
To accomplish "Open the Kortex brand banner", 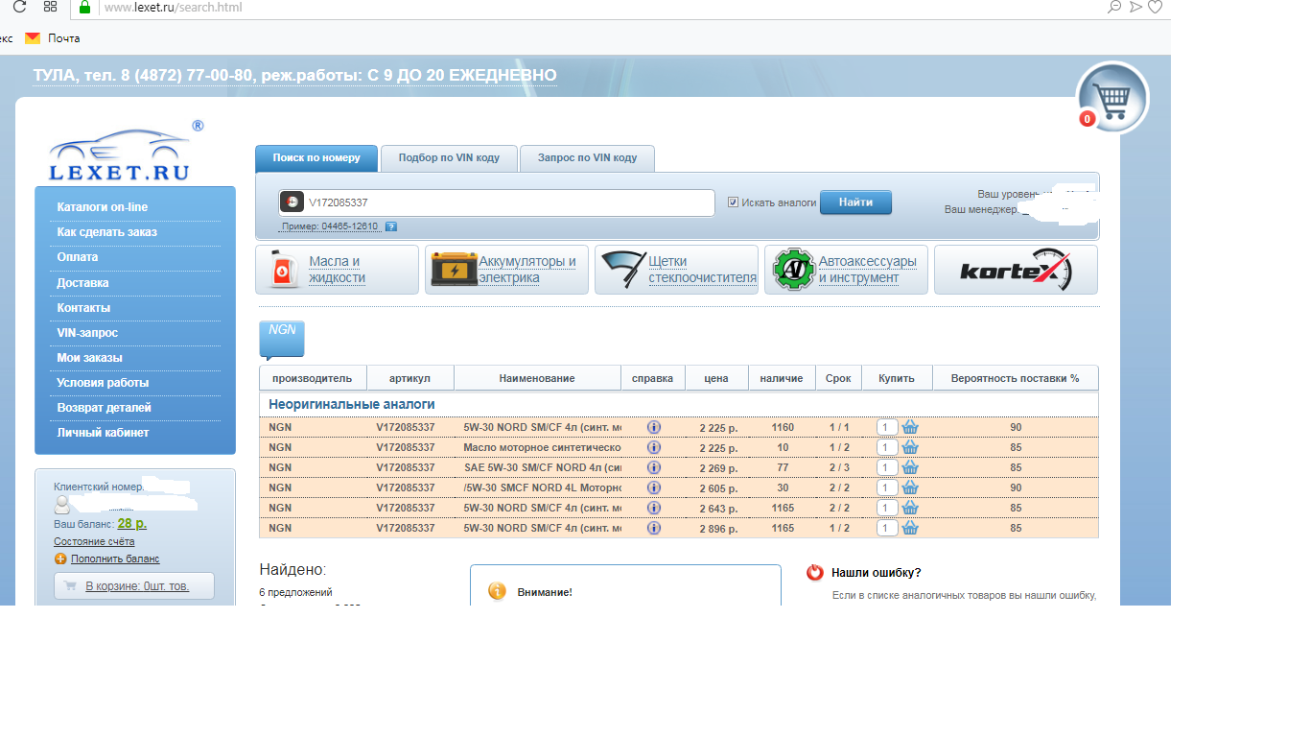I will (1016, 270).
